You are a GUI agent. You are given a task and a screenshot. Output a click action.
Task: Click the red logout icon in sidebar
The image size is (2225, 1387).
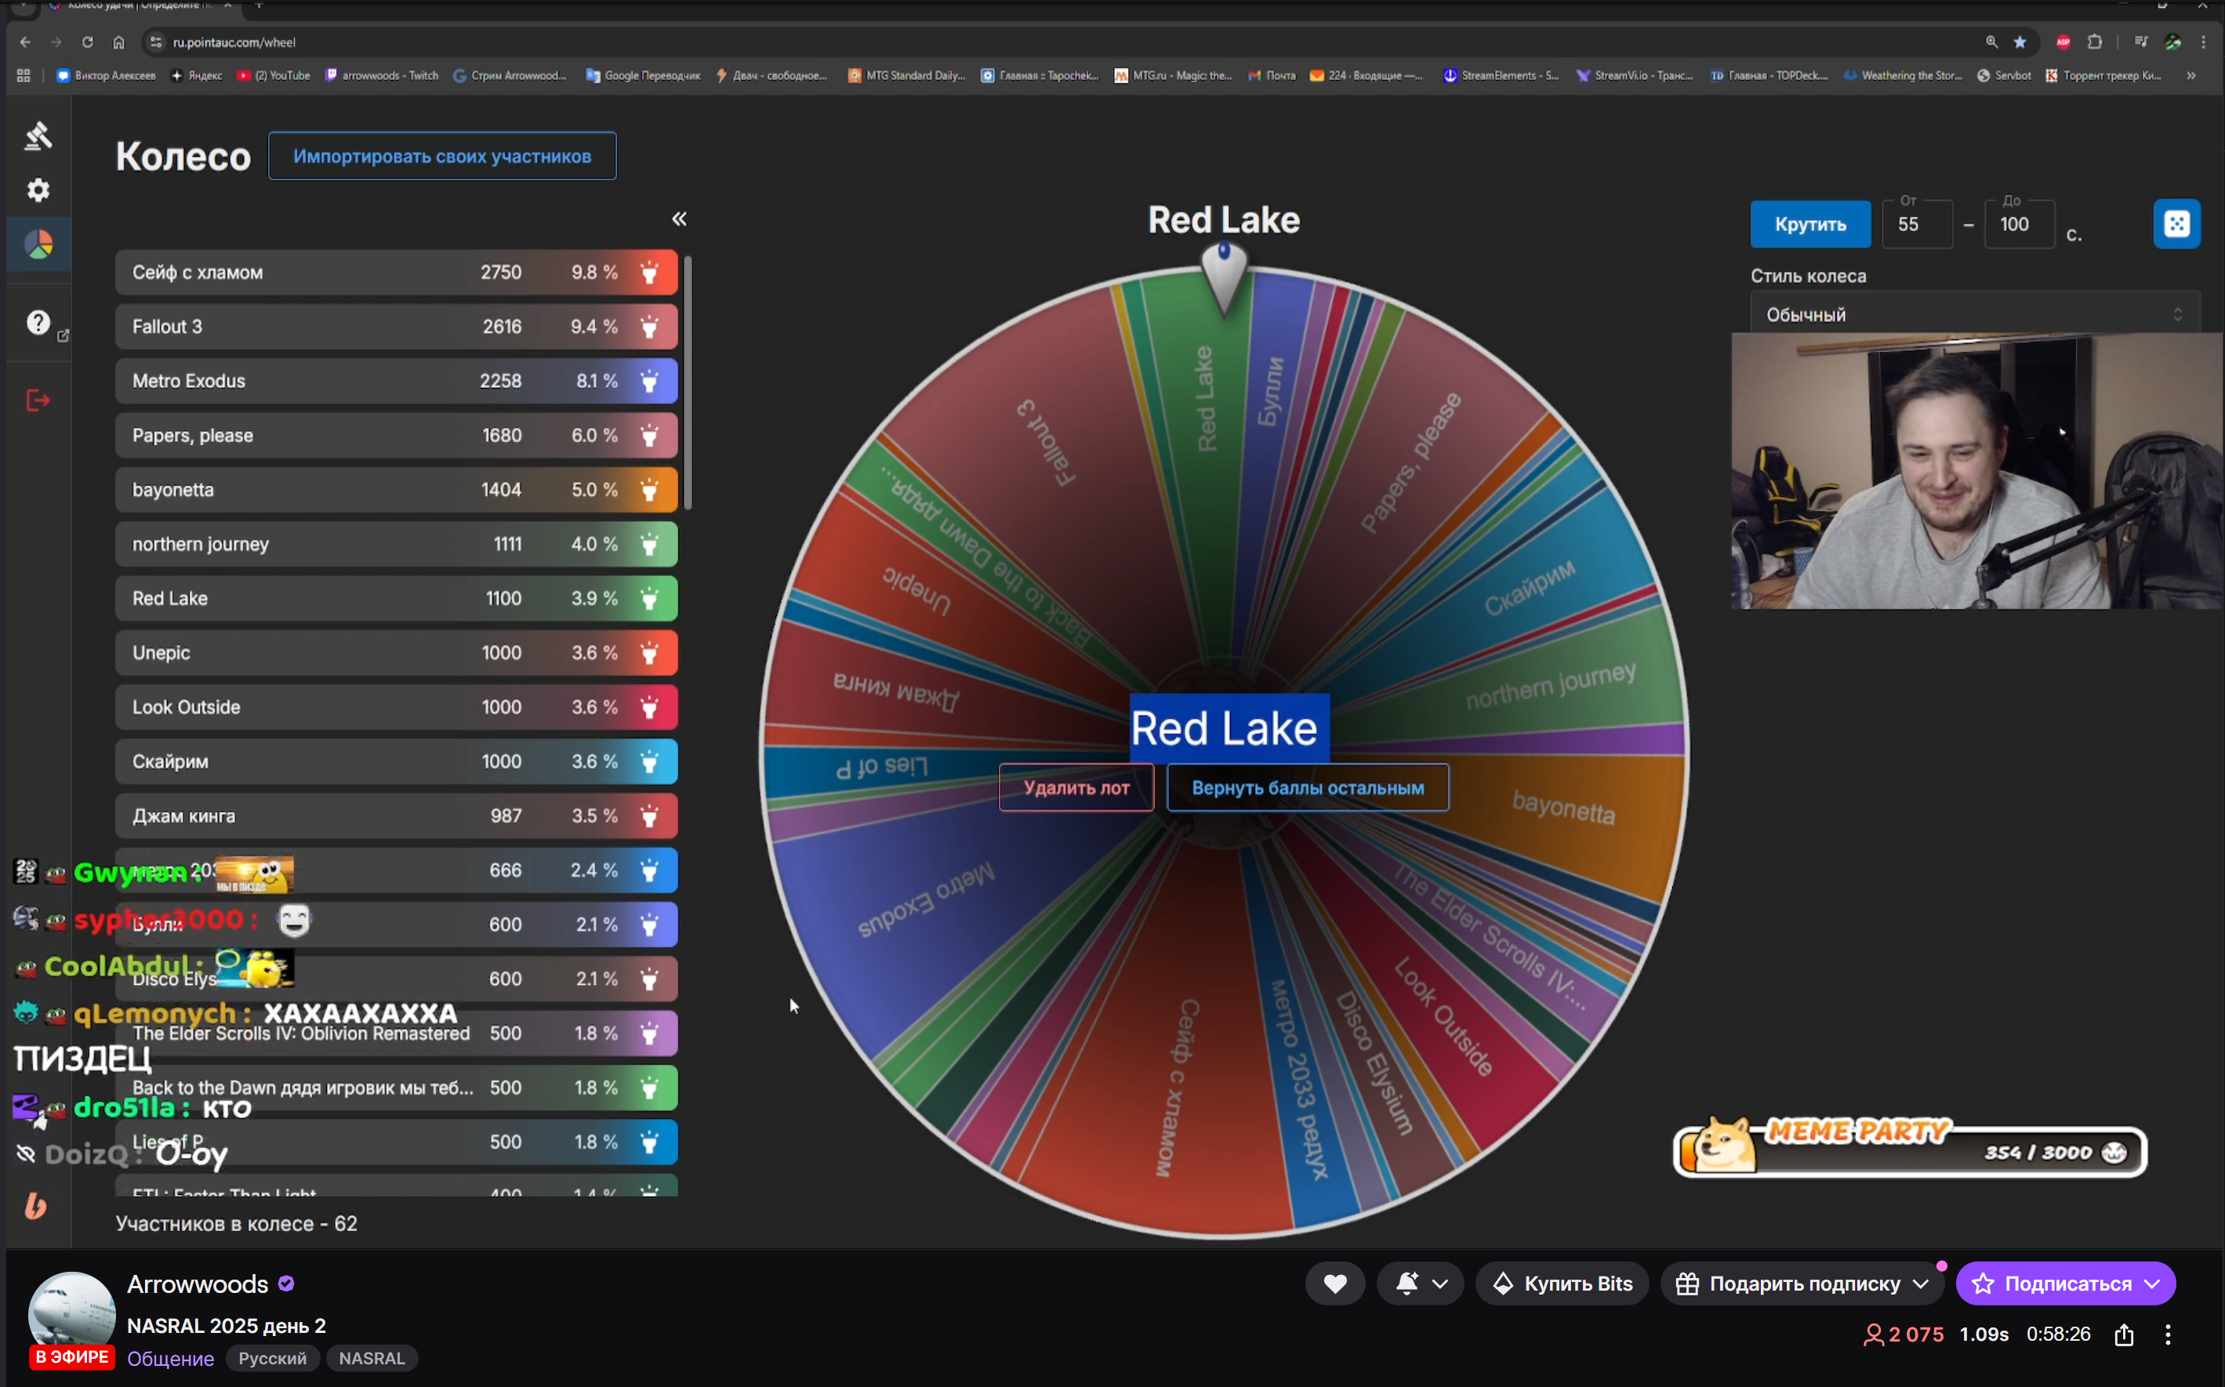(38, 400)
